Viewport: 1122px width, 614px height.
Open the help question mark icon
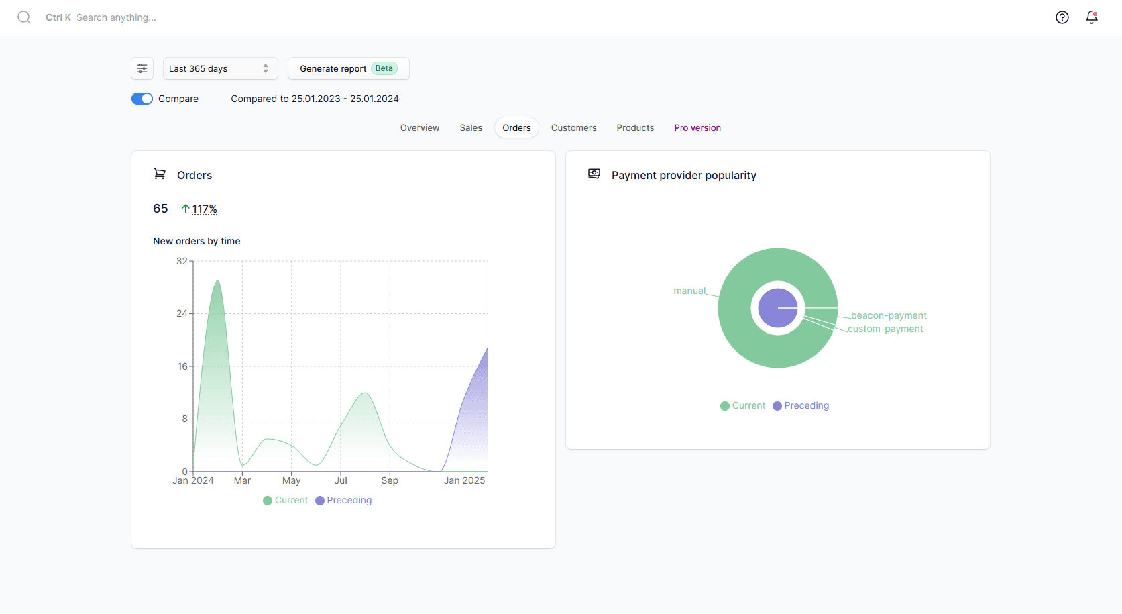(1062, 17)
